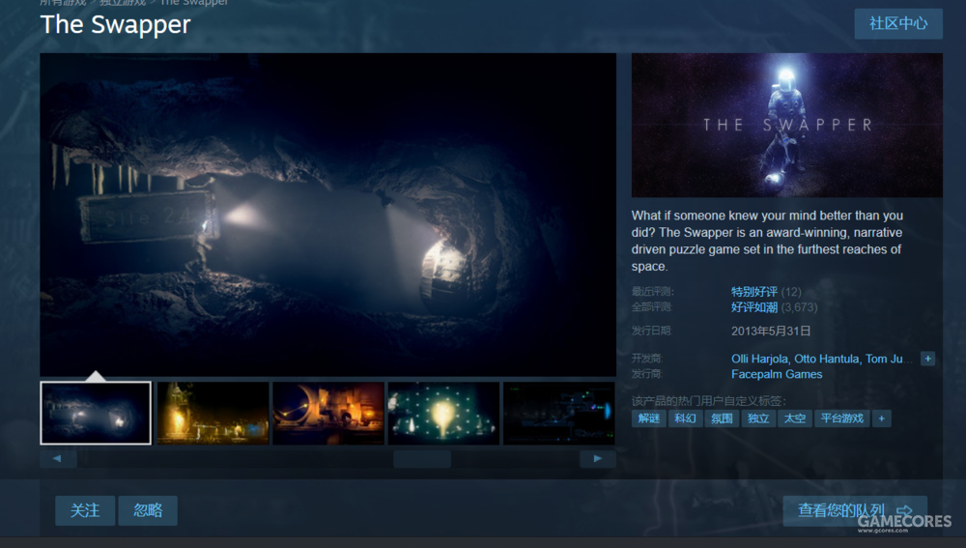Click the main cave screenshot display
This screenshot has height=548, width=966.
[x=327, y=215]
